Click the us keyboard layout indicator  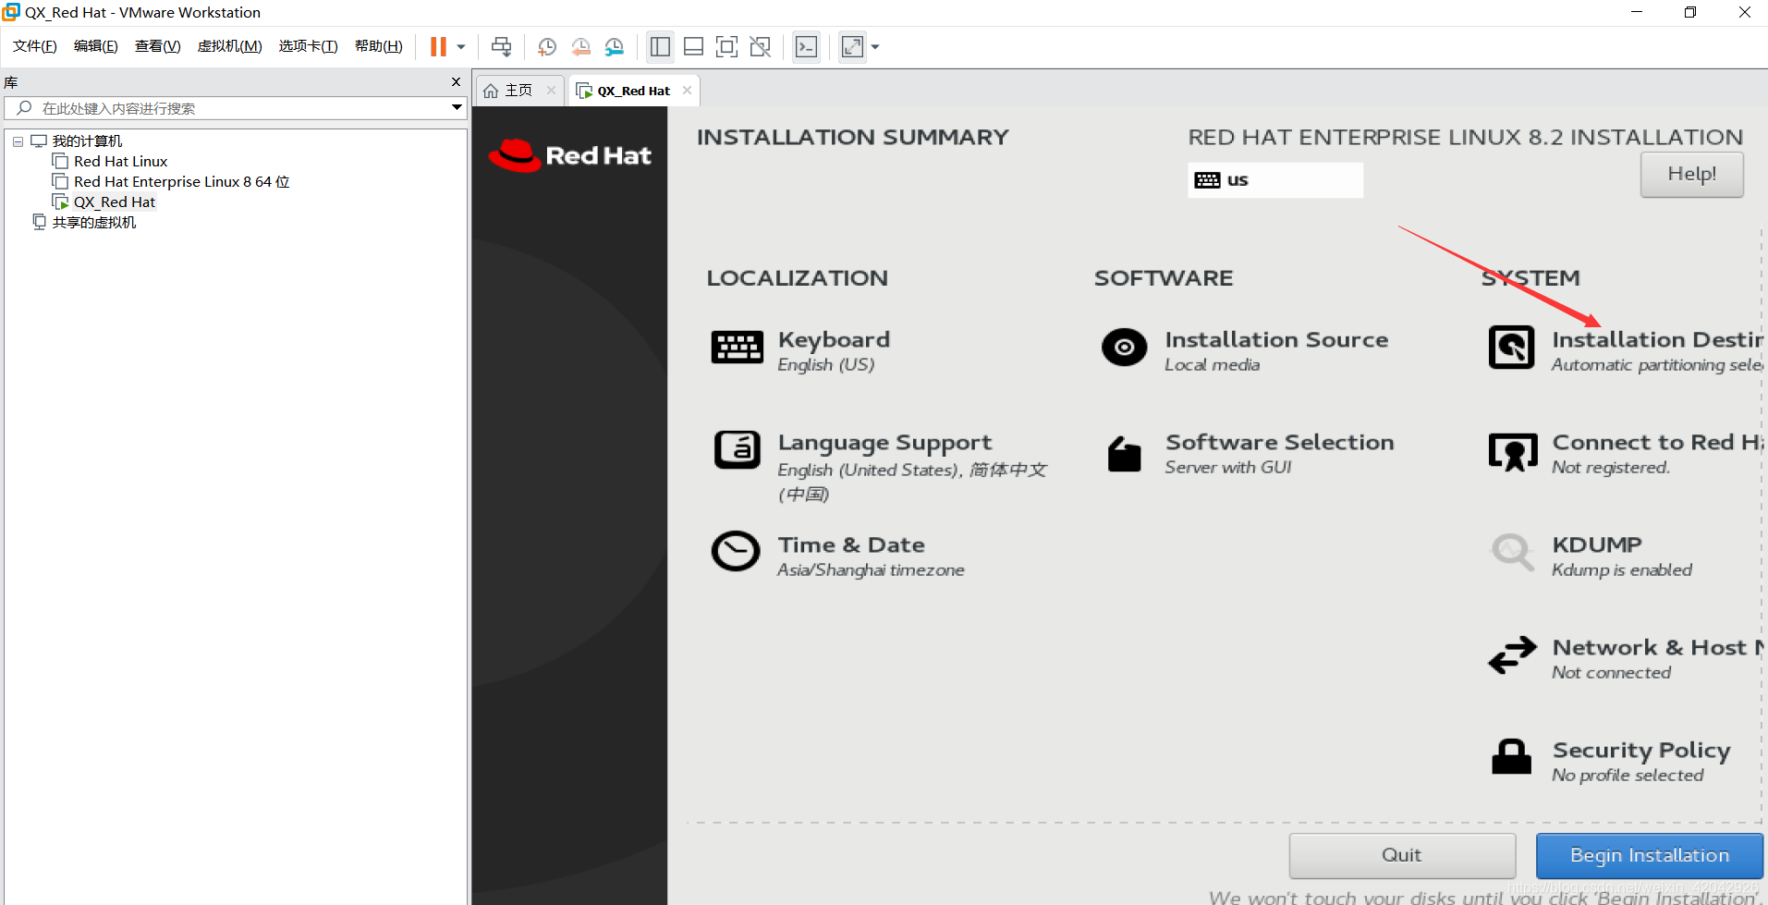pos(1274,180)
